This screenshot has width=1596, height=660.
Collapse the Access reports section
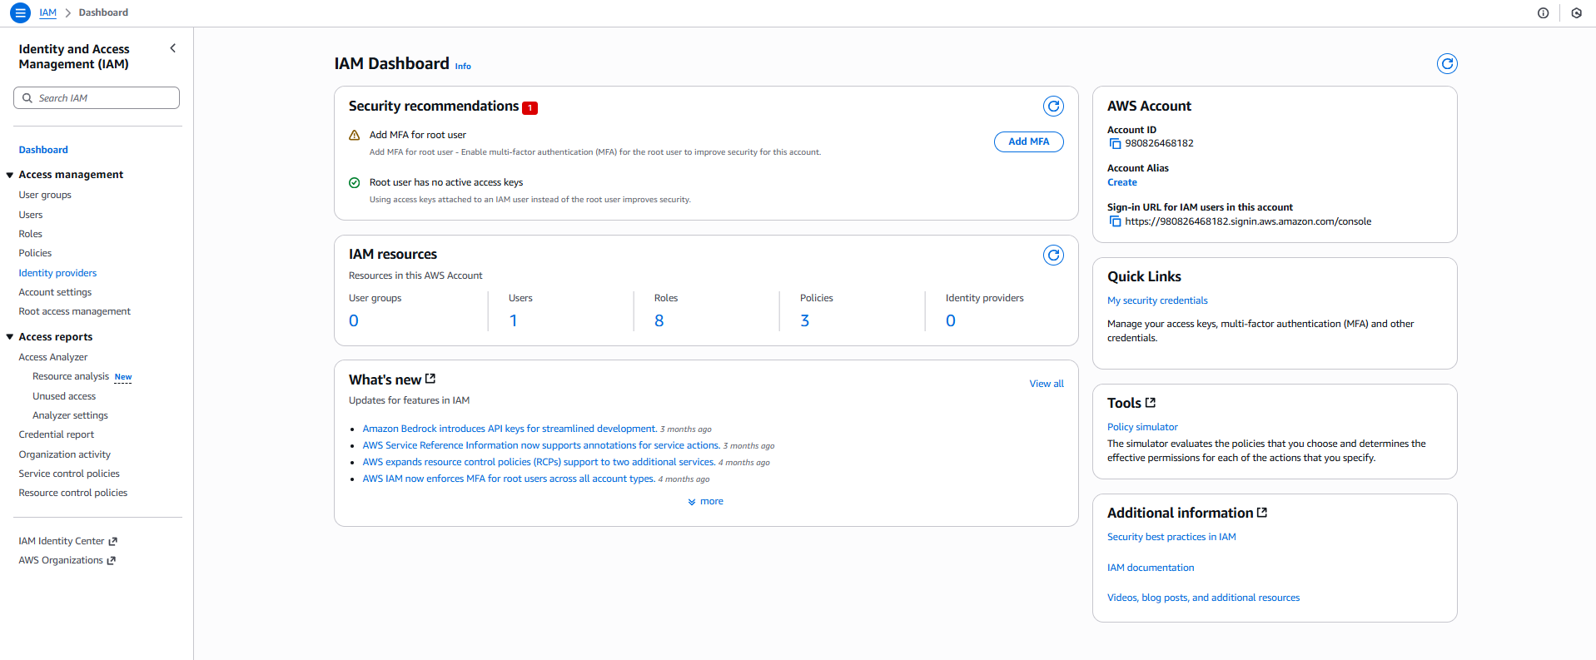[x=10, y=337]
